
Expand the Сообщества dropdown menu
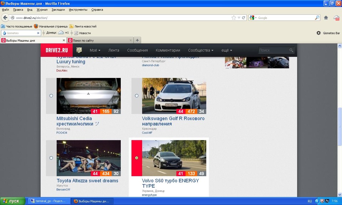click(201, 50)
